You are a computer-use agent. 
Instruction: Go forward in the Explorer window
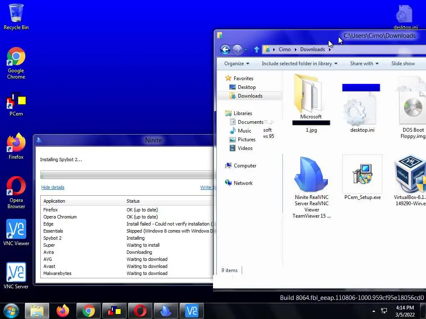click(x=237, y=50)
